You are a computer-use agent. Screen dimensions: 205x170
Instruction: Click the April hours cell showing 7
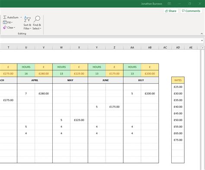pyautogui.click(x=26, y=93)
